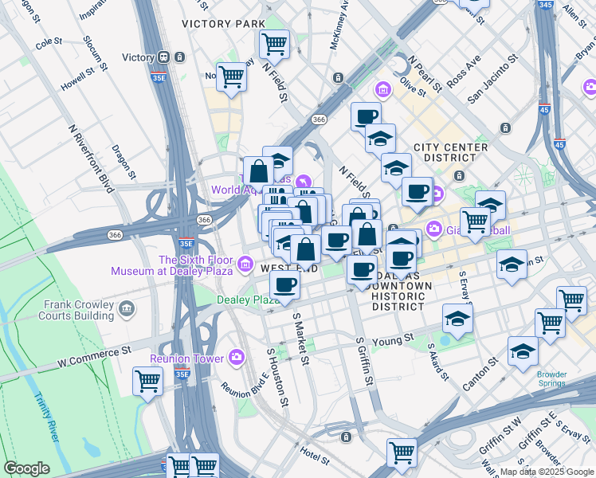Select the shopping cart marker near Hotel St
The width and height of the screenshot is (596, 478).
[402, 452]
